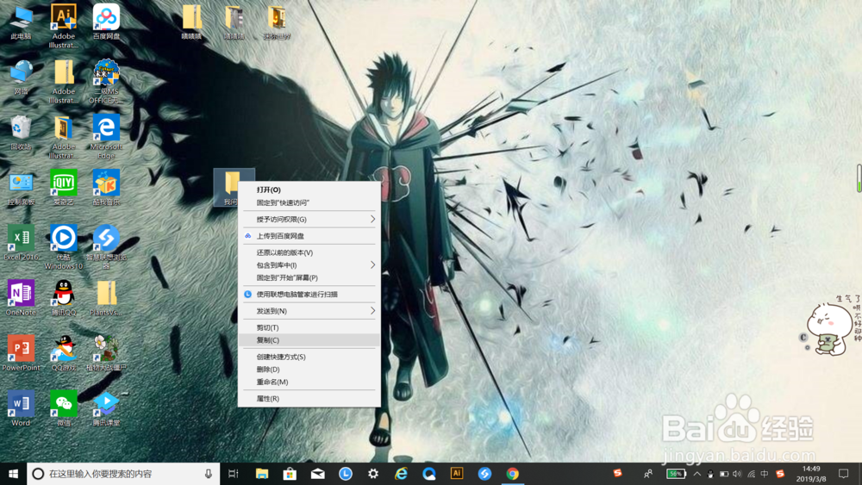
Task: Select the QQ游戏 desktop shortcut
Action: point(63,353)
